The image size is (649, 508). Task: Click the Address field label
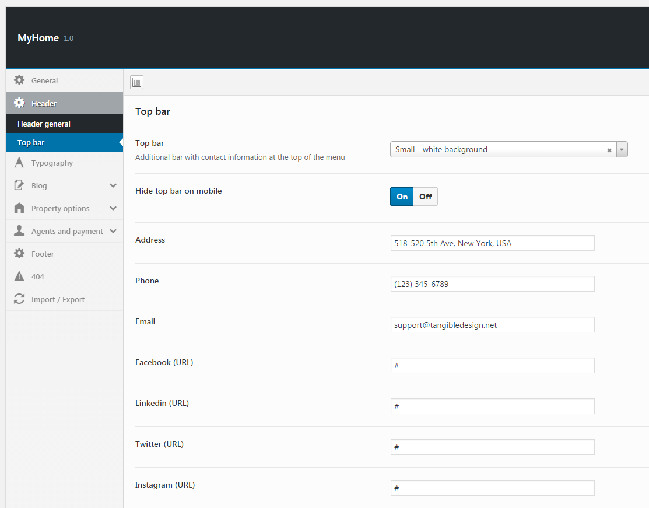pos(150,240)
